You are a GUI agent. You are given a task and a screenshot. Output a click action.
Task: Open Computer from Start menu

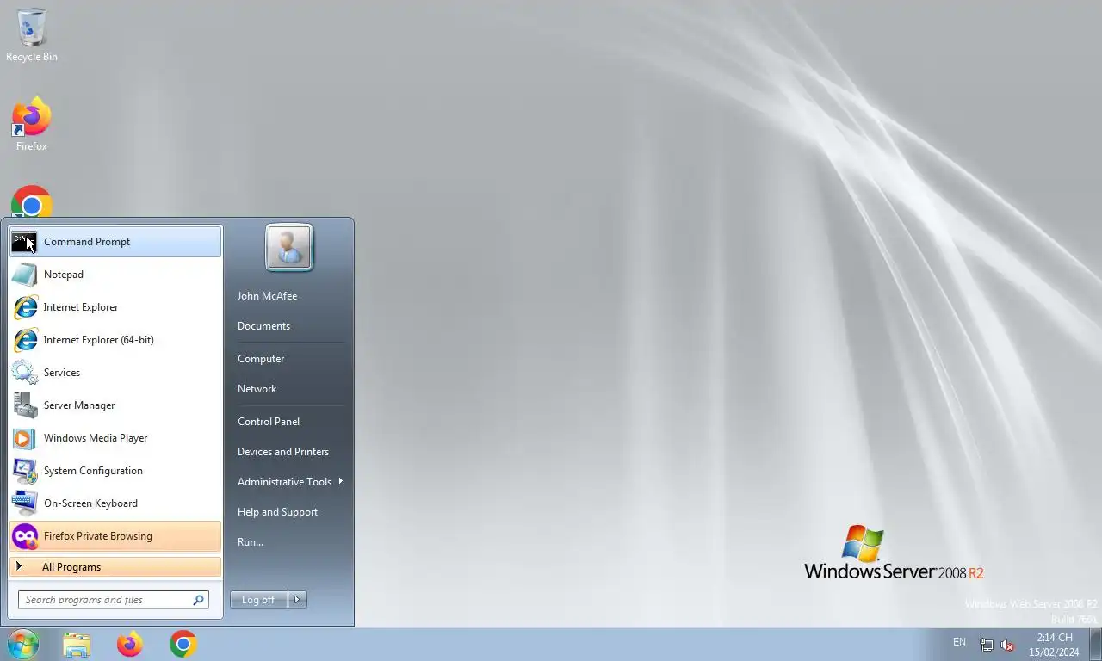[x=261, y=359]
